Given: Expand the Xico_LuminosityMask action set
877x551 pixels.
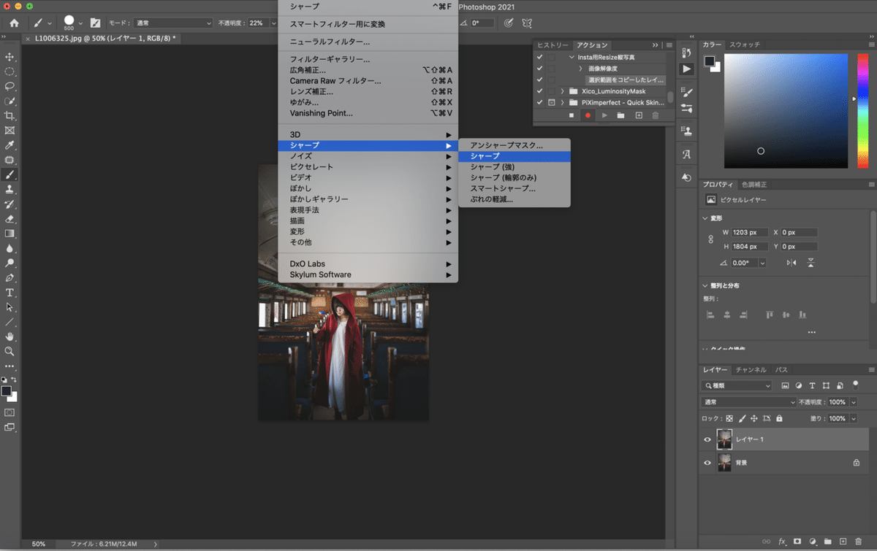Looking at the screenshot, I should (x=563, y=91).
